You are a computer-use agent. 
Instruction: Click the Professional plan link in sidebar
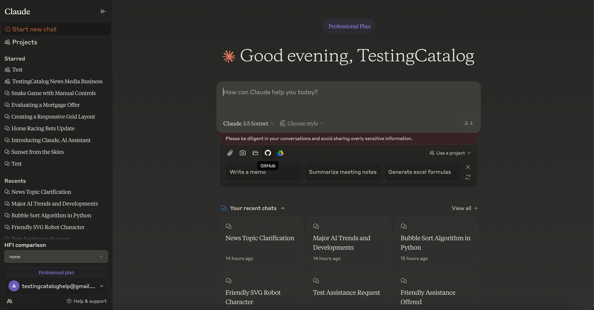(x=56, y=272)
